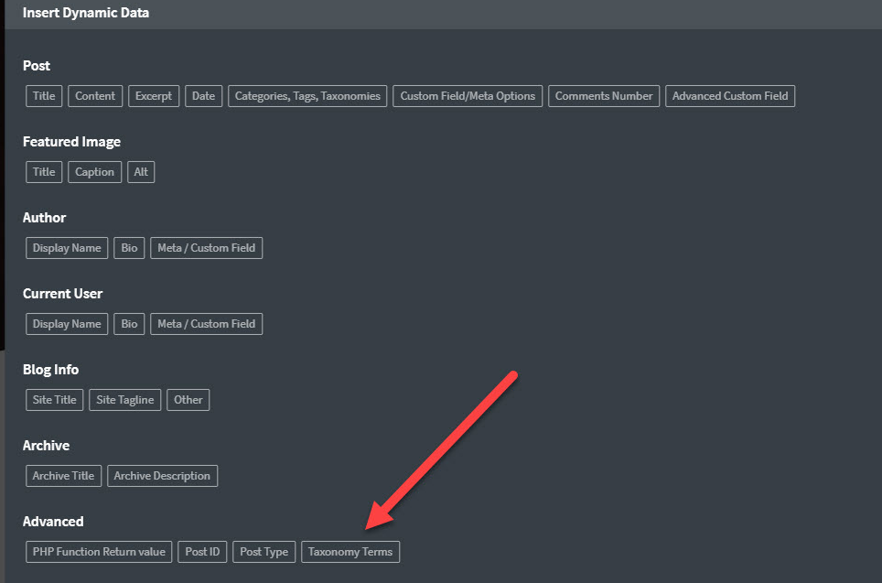Choose the Featured Image Alt button
This screenshot has height=583, width=882.
(x=141, y=172)
